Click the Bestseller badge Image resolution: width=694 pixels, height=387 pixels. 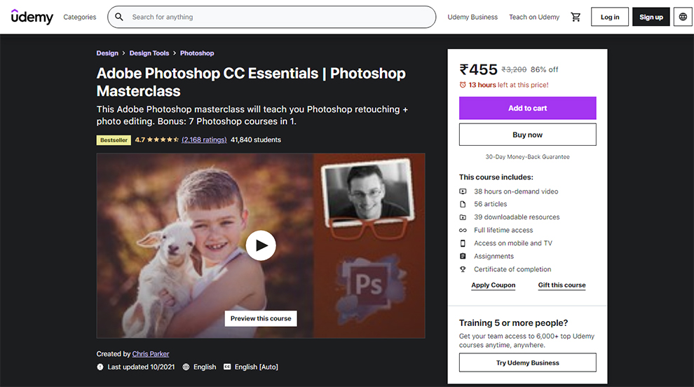tap(114, 140)
